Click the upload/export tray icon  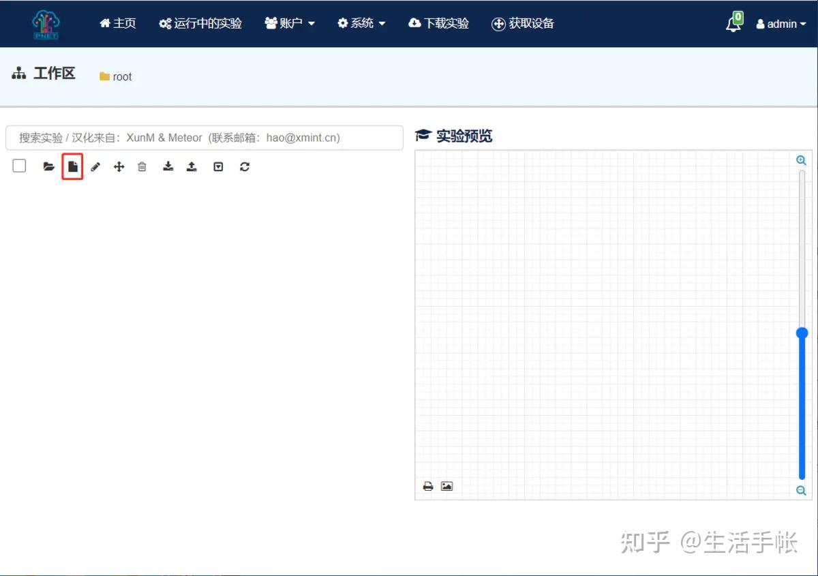pyautogui.click(x=192, y=166)
